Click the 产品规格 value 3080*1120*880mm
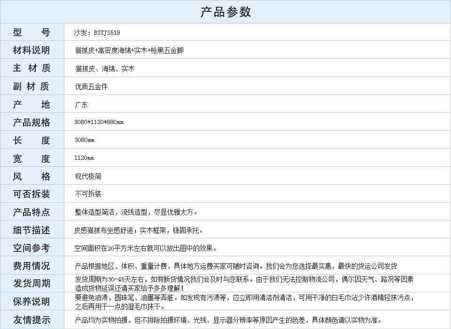The image size is (451, 329). 99,122
